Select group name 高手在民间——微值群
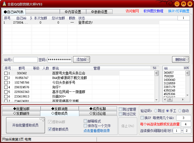Screen dimensions: 194x143 pos(69,92)
